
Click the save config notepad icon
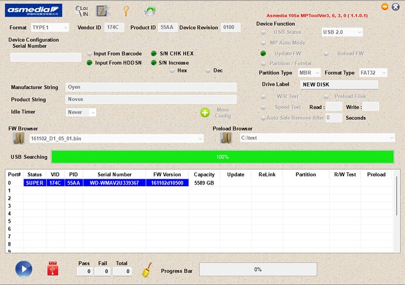pos(103,11)
